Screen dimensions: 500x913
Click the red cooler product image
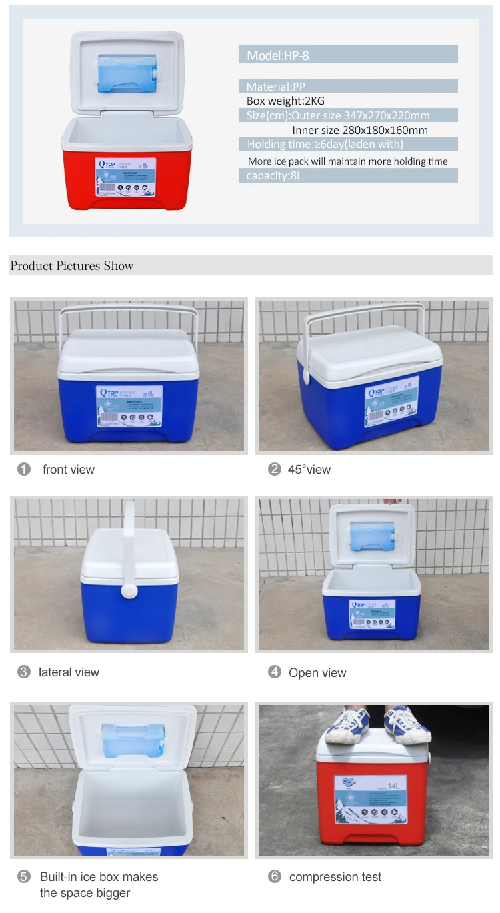(x=127, y=121)
